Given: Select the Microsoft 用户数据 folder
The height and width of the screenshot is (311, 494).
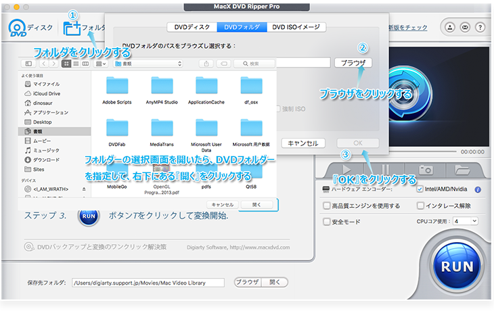Looking at the screenshot, I should pyautogui.click(x=252, y=133).
